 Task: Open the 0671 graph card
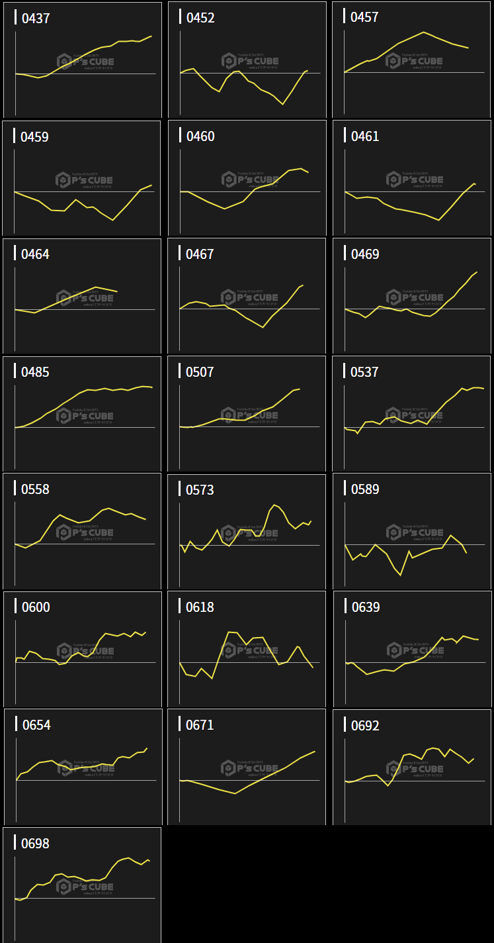[x=247, y=767]
